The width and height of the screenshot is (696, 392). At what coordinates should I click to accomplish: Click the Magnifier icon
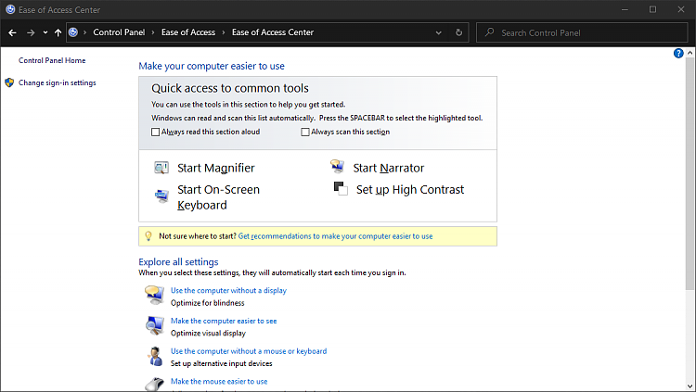tap(161, 168)
